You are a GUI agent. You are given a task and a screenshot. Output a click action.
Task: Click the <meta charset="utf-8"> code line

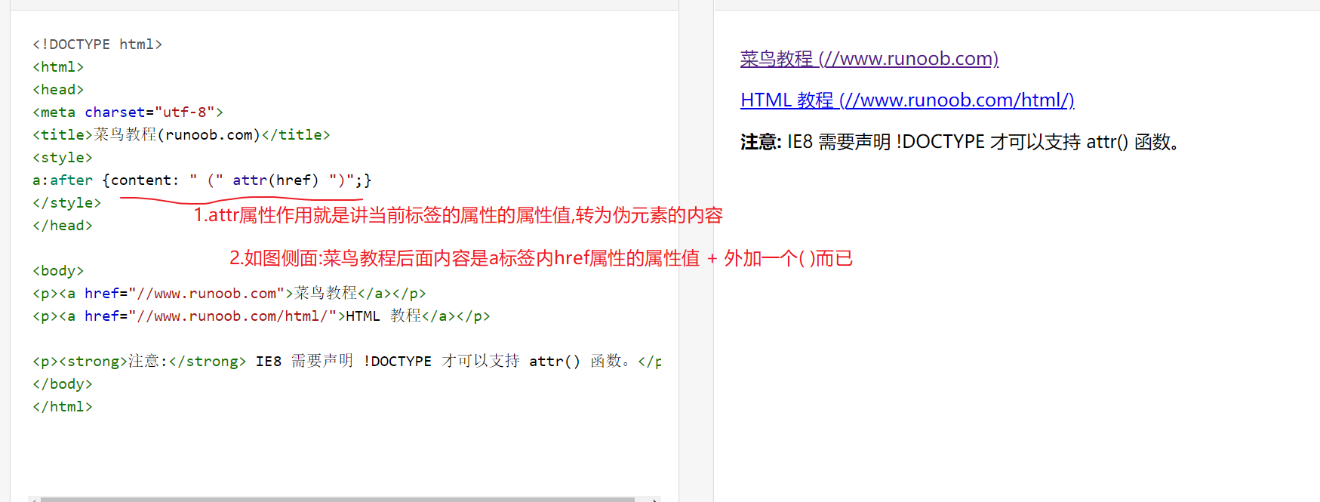pyautogui.click(x=128, y=112)
